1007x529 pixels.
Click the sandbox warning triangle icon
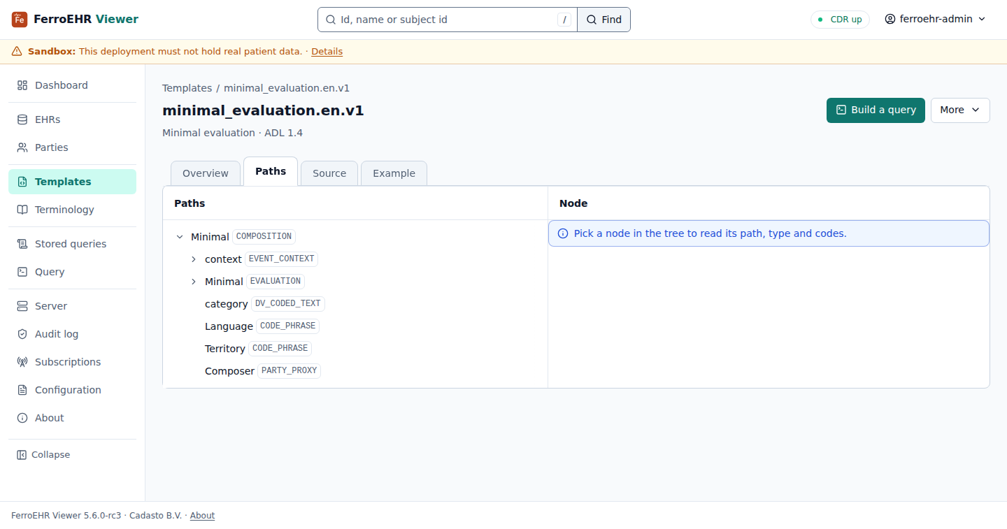tap(17, 52)
